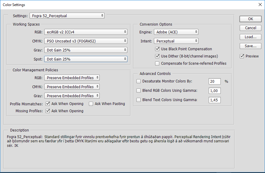Toggle the Preview checkbox
The image size is (265, 173).
coord(242,56)
